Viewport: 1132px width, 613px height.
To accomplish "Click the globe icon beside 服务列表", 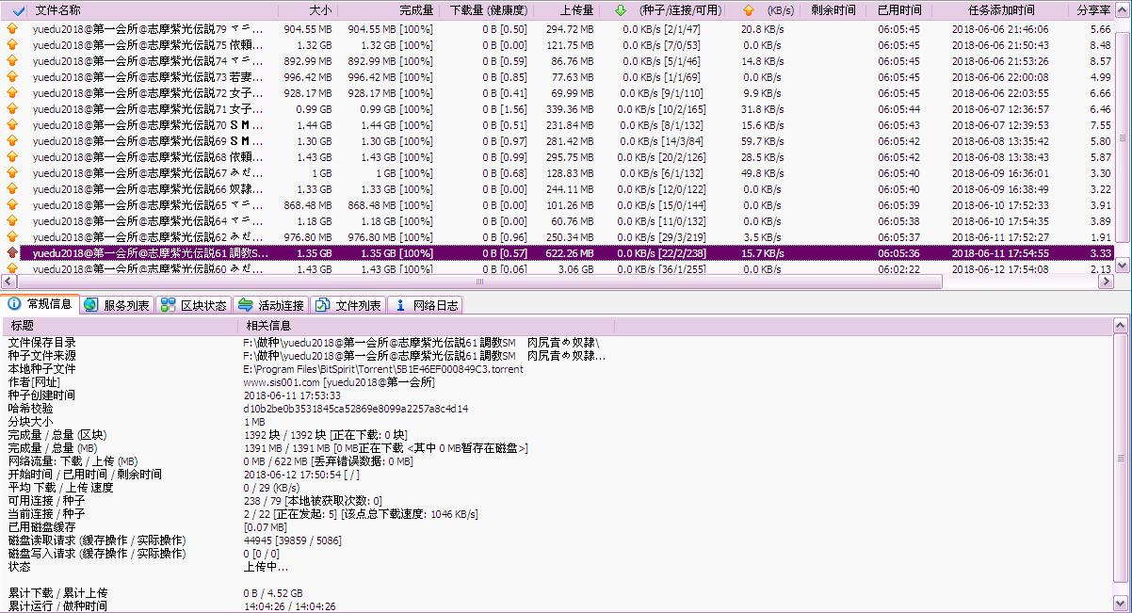I will pyautogui.click(x=90, y=305).
